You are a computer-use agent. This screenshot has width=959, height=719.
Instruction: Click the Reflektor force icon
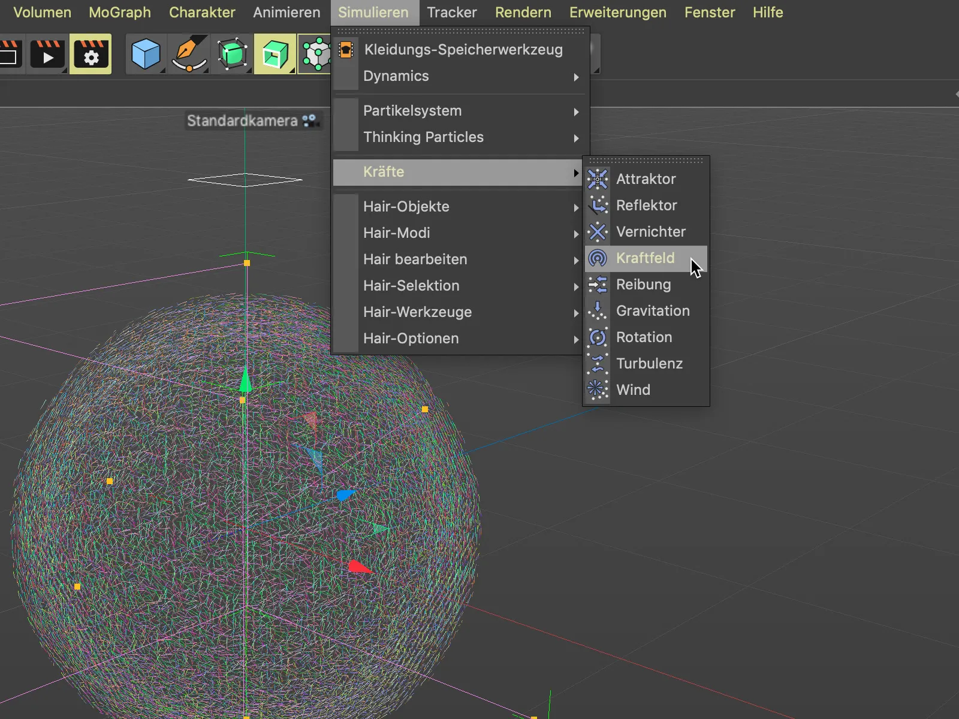598,206
